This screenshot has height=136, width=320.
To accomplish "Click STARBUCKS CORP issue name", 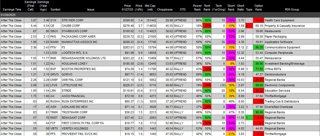I will pos(74,31).
